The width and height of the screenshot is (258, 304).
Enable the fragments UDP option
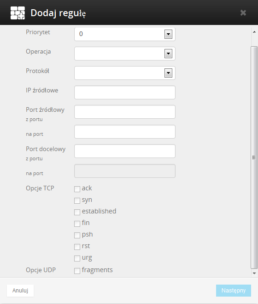pos(77,271)
